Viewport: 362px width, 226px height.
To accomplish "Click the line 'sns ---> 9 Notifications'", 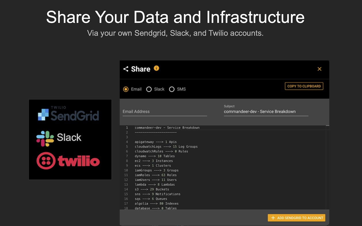I will point(158,194).
